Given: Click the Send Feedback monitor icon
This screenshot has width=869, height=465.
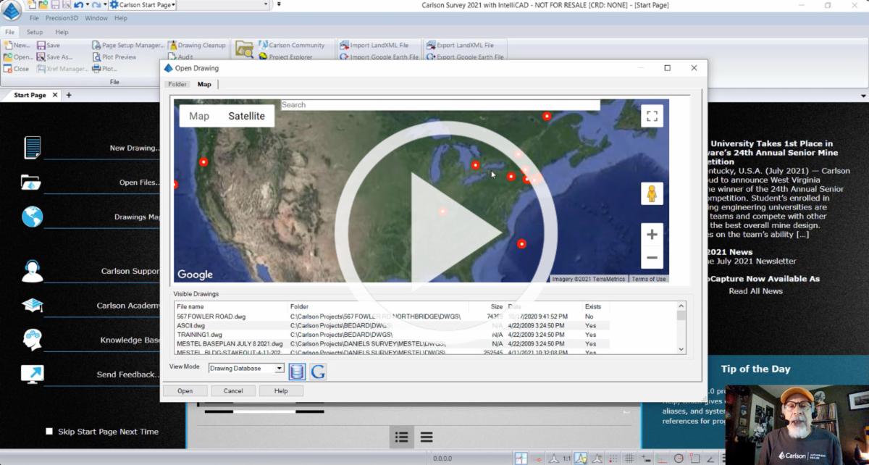Looking at the screenshot, I should (x=32, y=374).
